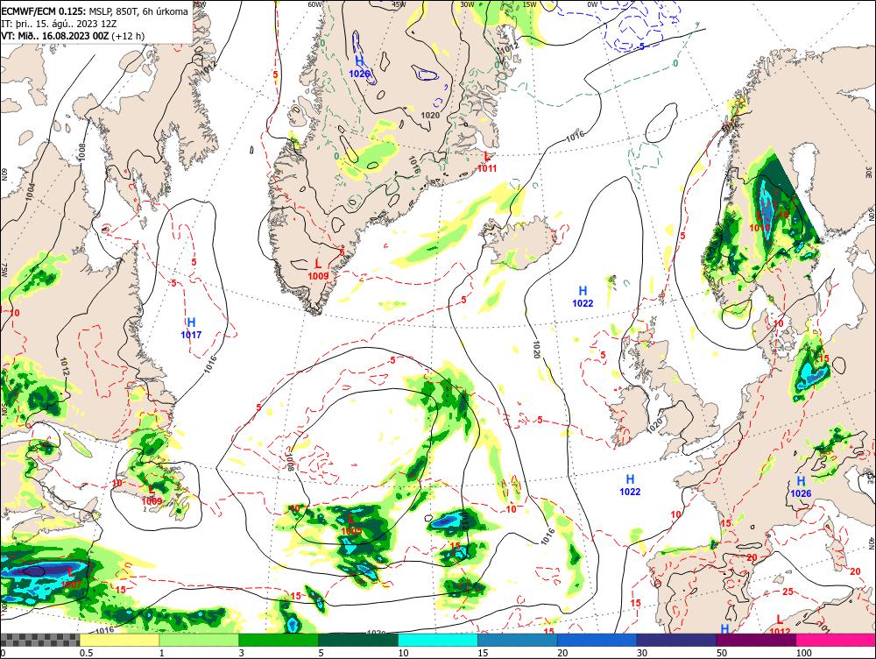The image size is (876, 659).
Task: Click the 1004 isobar label at left edge
Action: (30, 192)
